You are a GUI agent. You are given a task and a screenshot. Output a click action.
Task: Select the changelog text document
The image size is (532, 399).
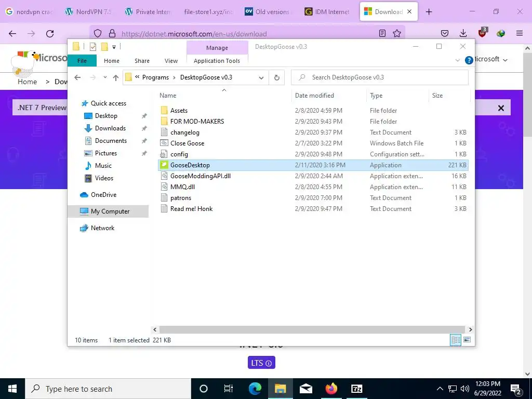pyautogui.click(x=184, y=132)
